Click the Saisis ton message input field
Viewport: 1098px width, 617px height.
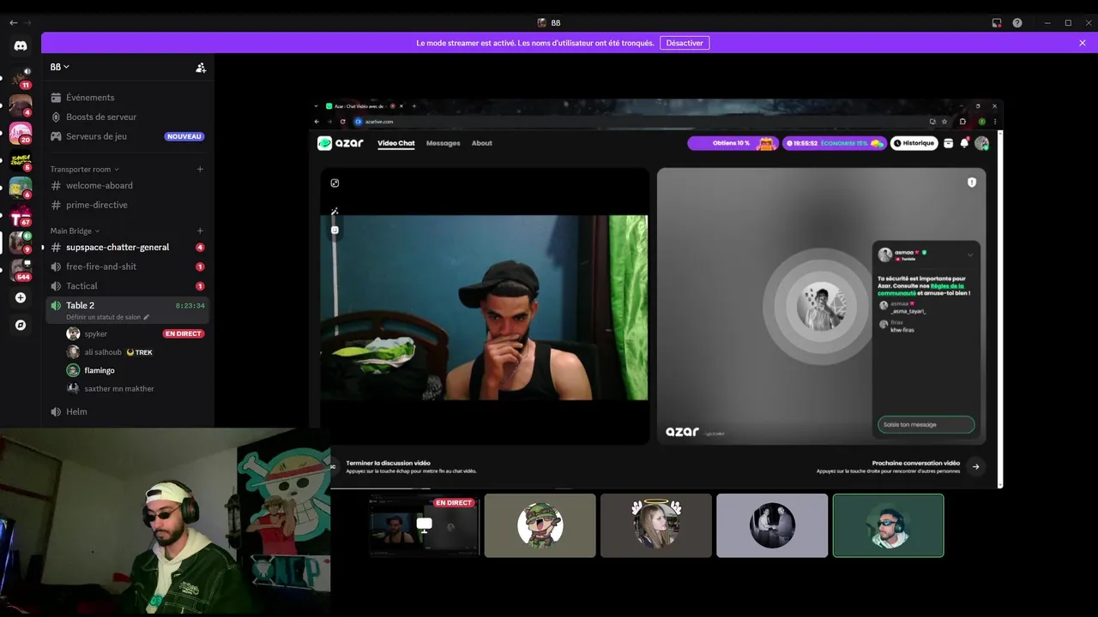[x=926, y=424]
